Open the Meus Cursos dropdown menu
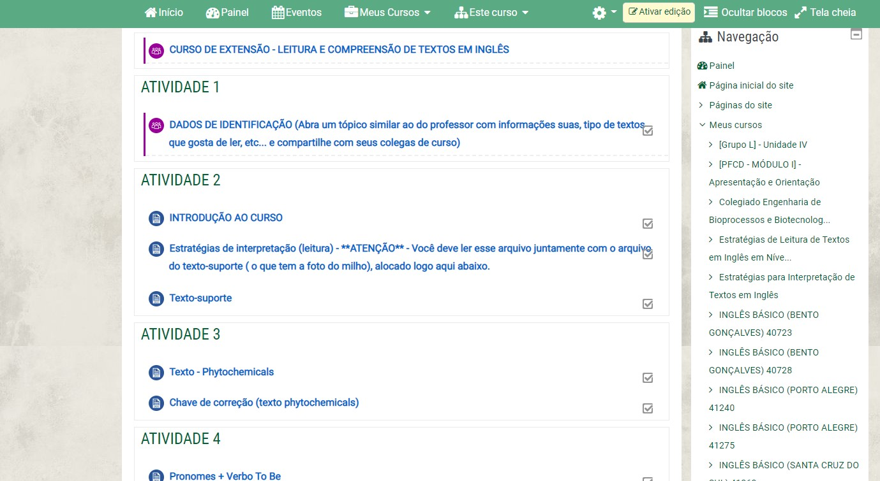 [388, 13]
